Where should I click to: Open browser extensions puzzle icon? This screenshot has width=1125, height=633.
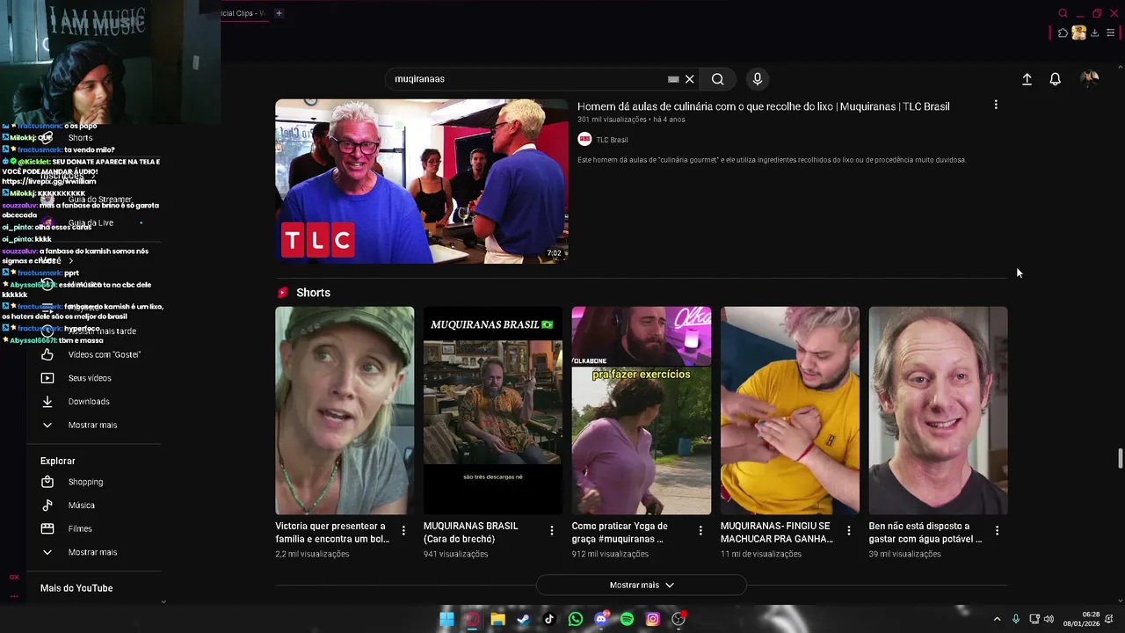1063,33
